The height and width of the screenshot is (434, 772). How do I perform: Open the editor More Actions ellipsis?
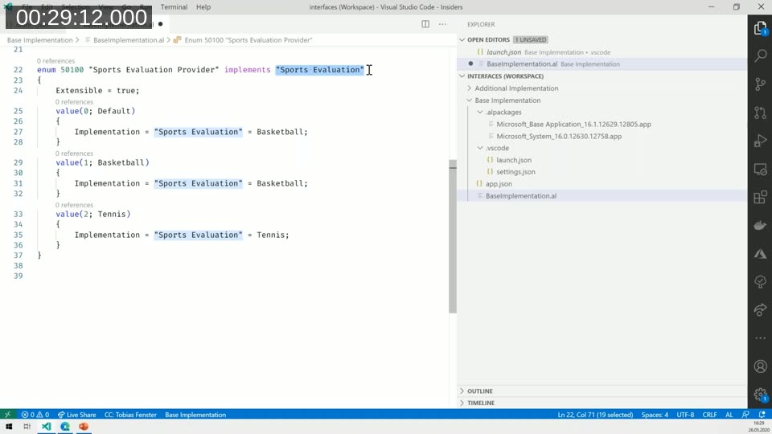coord(442,24)
